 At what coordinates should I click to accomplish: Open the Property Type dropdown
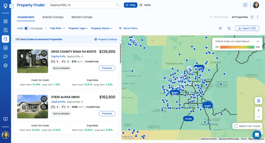(x=78, y=28)
